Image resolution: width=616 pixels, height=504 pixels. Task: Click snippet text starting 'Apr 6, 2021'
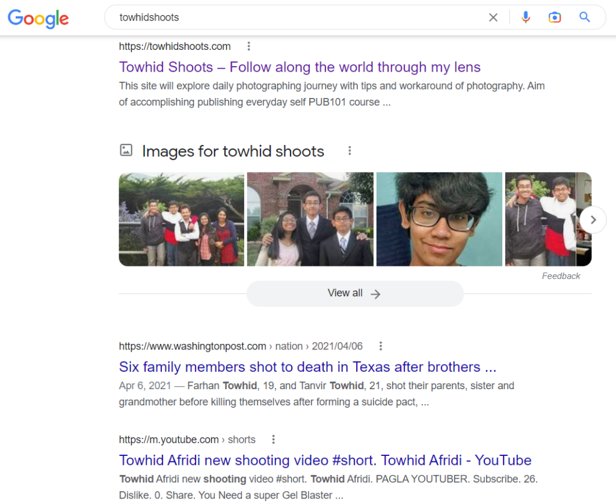tap(316, 393)
